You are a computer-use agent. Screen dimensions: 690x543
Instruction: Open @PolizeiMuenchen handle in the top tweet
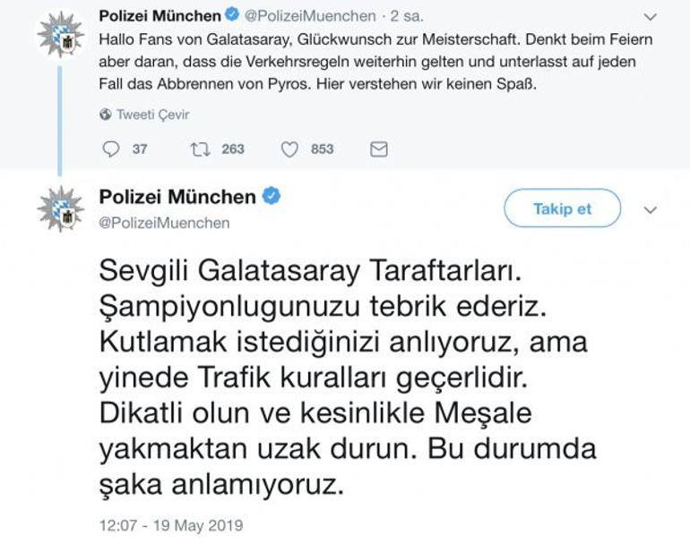(x=310, y=16)
